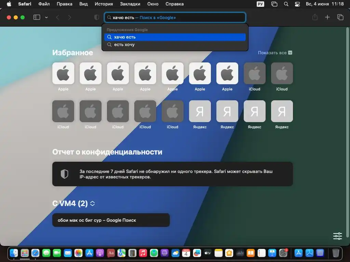Open the Stage Manager menu bar icon
Screen dimensions: 350x262
click(274, 4)
